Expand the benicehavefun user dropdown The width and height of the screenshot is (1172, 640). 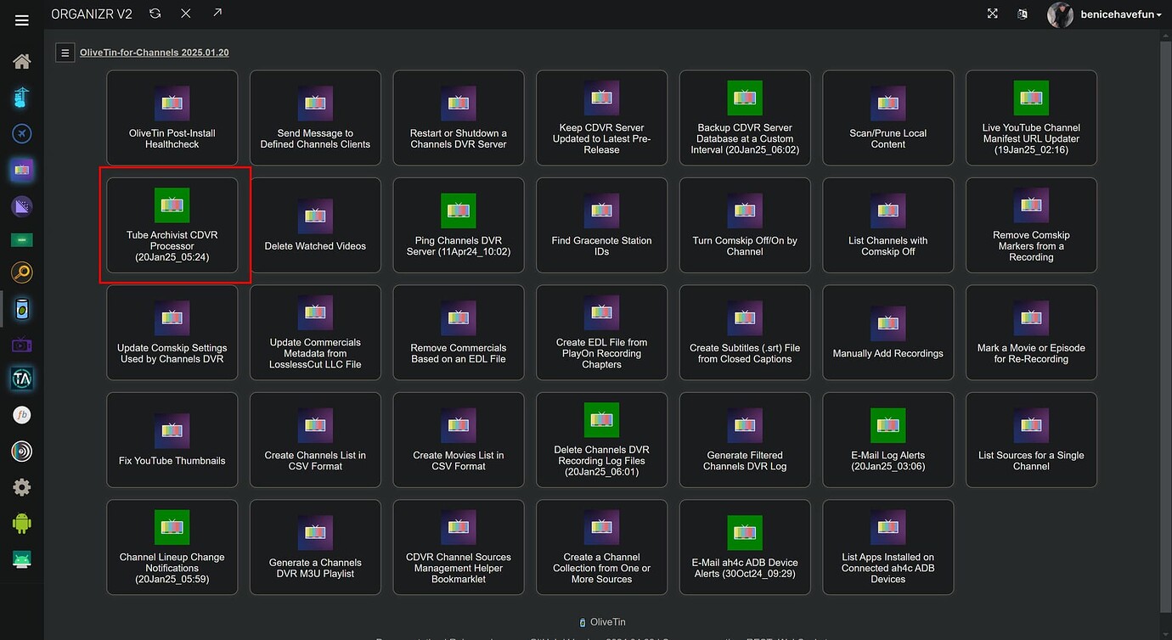1120,14
